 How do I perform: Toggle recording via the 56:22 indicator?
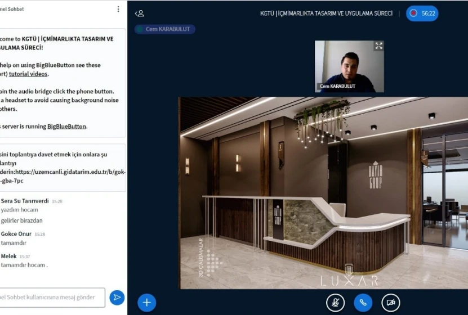click(422, 13)
